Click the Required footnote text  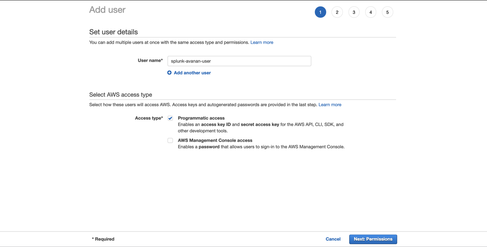click(x=103, y=239)
